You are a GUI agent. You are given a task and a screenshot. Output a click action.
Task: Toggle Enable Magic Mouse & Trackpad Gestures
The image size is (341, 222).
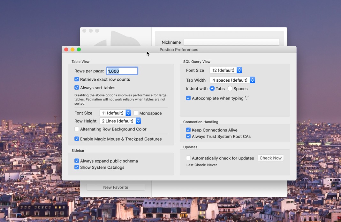point(77,139)
